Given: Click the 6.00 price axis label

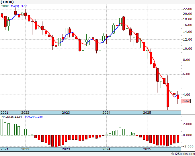Looking at the screenshot, I should coord(187,74).
